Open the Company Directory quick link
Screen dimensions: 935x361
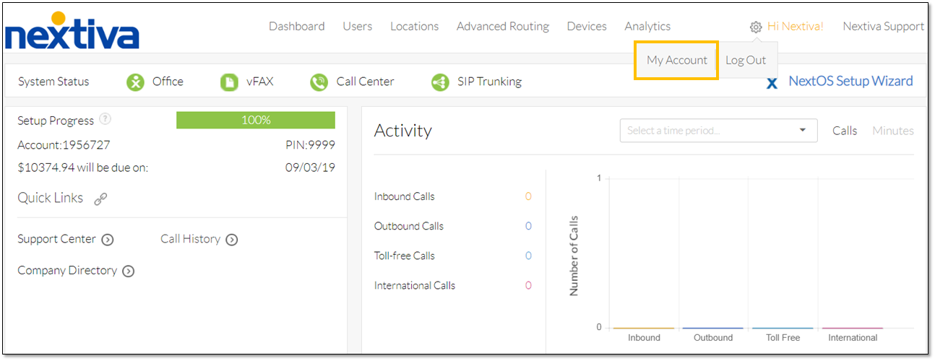[x=67, y=271]
